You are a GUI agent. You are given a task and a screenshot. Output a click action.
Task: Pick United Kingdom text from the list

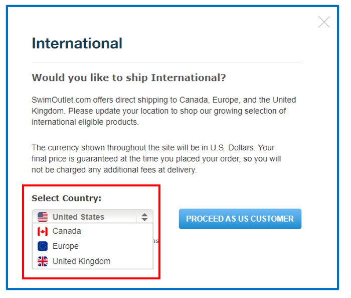[x=81, y=261]
